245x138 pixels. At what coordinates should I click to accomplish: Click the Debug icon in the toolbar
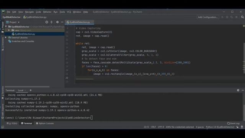click(x=227, y=17)
